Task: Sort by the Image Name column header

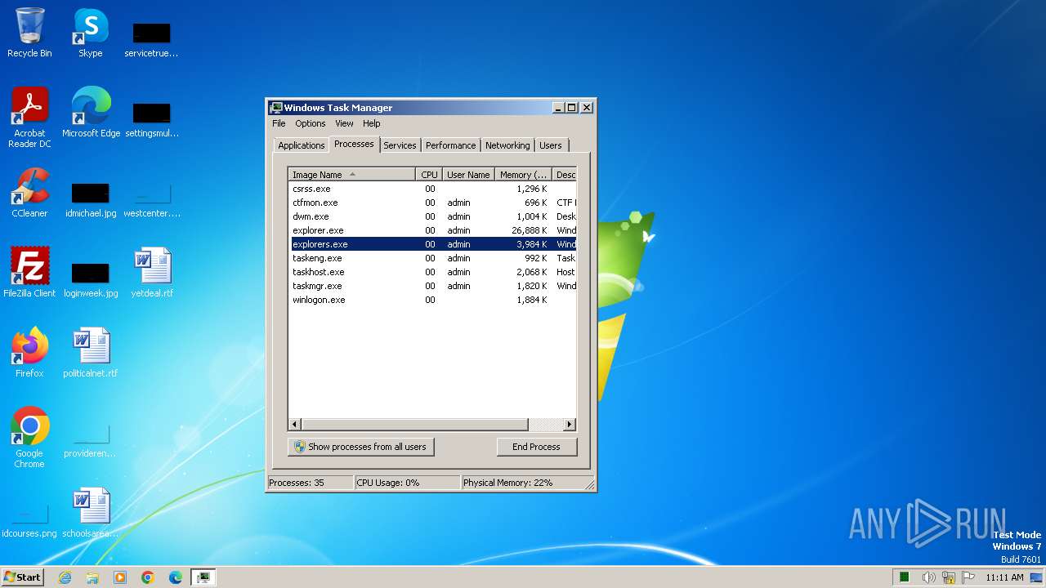Action: (x=352, y=175)
